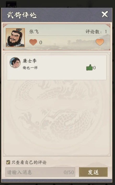115x185 pixels.
Task: Open 廉士季's round avatar
Action: [x=15, y=63]
